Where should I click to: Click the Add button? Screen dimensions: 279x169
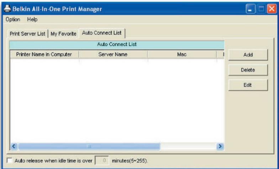248,55
